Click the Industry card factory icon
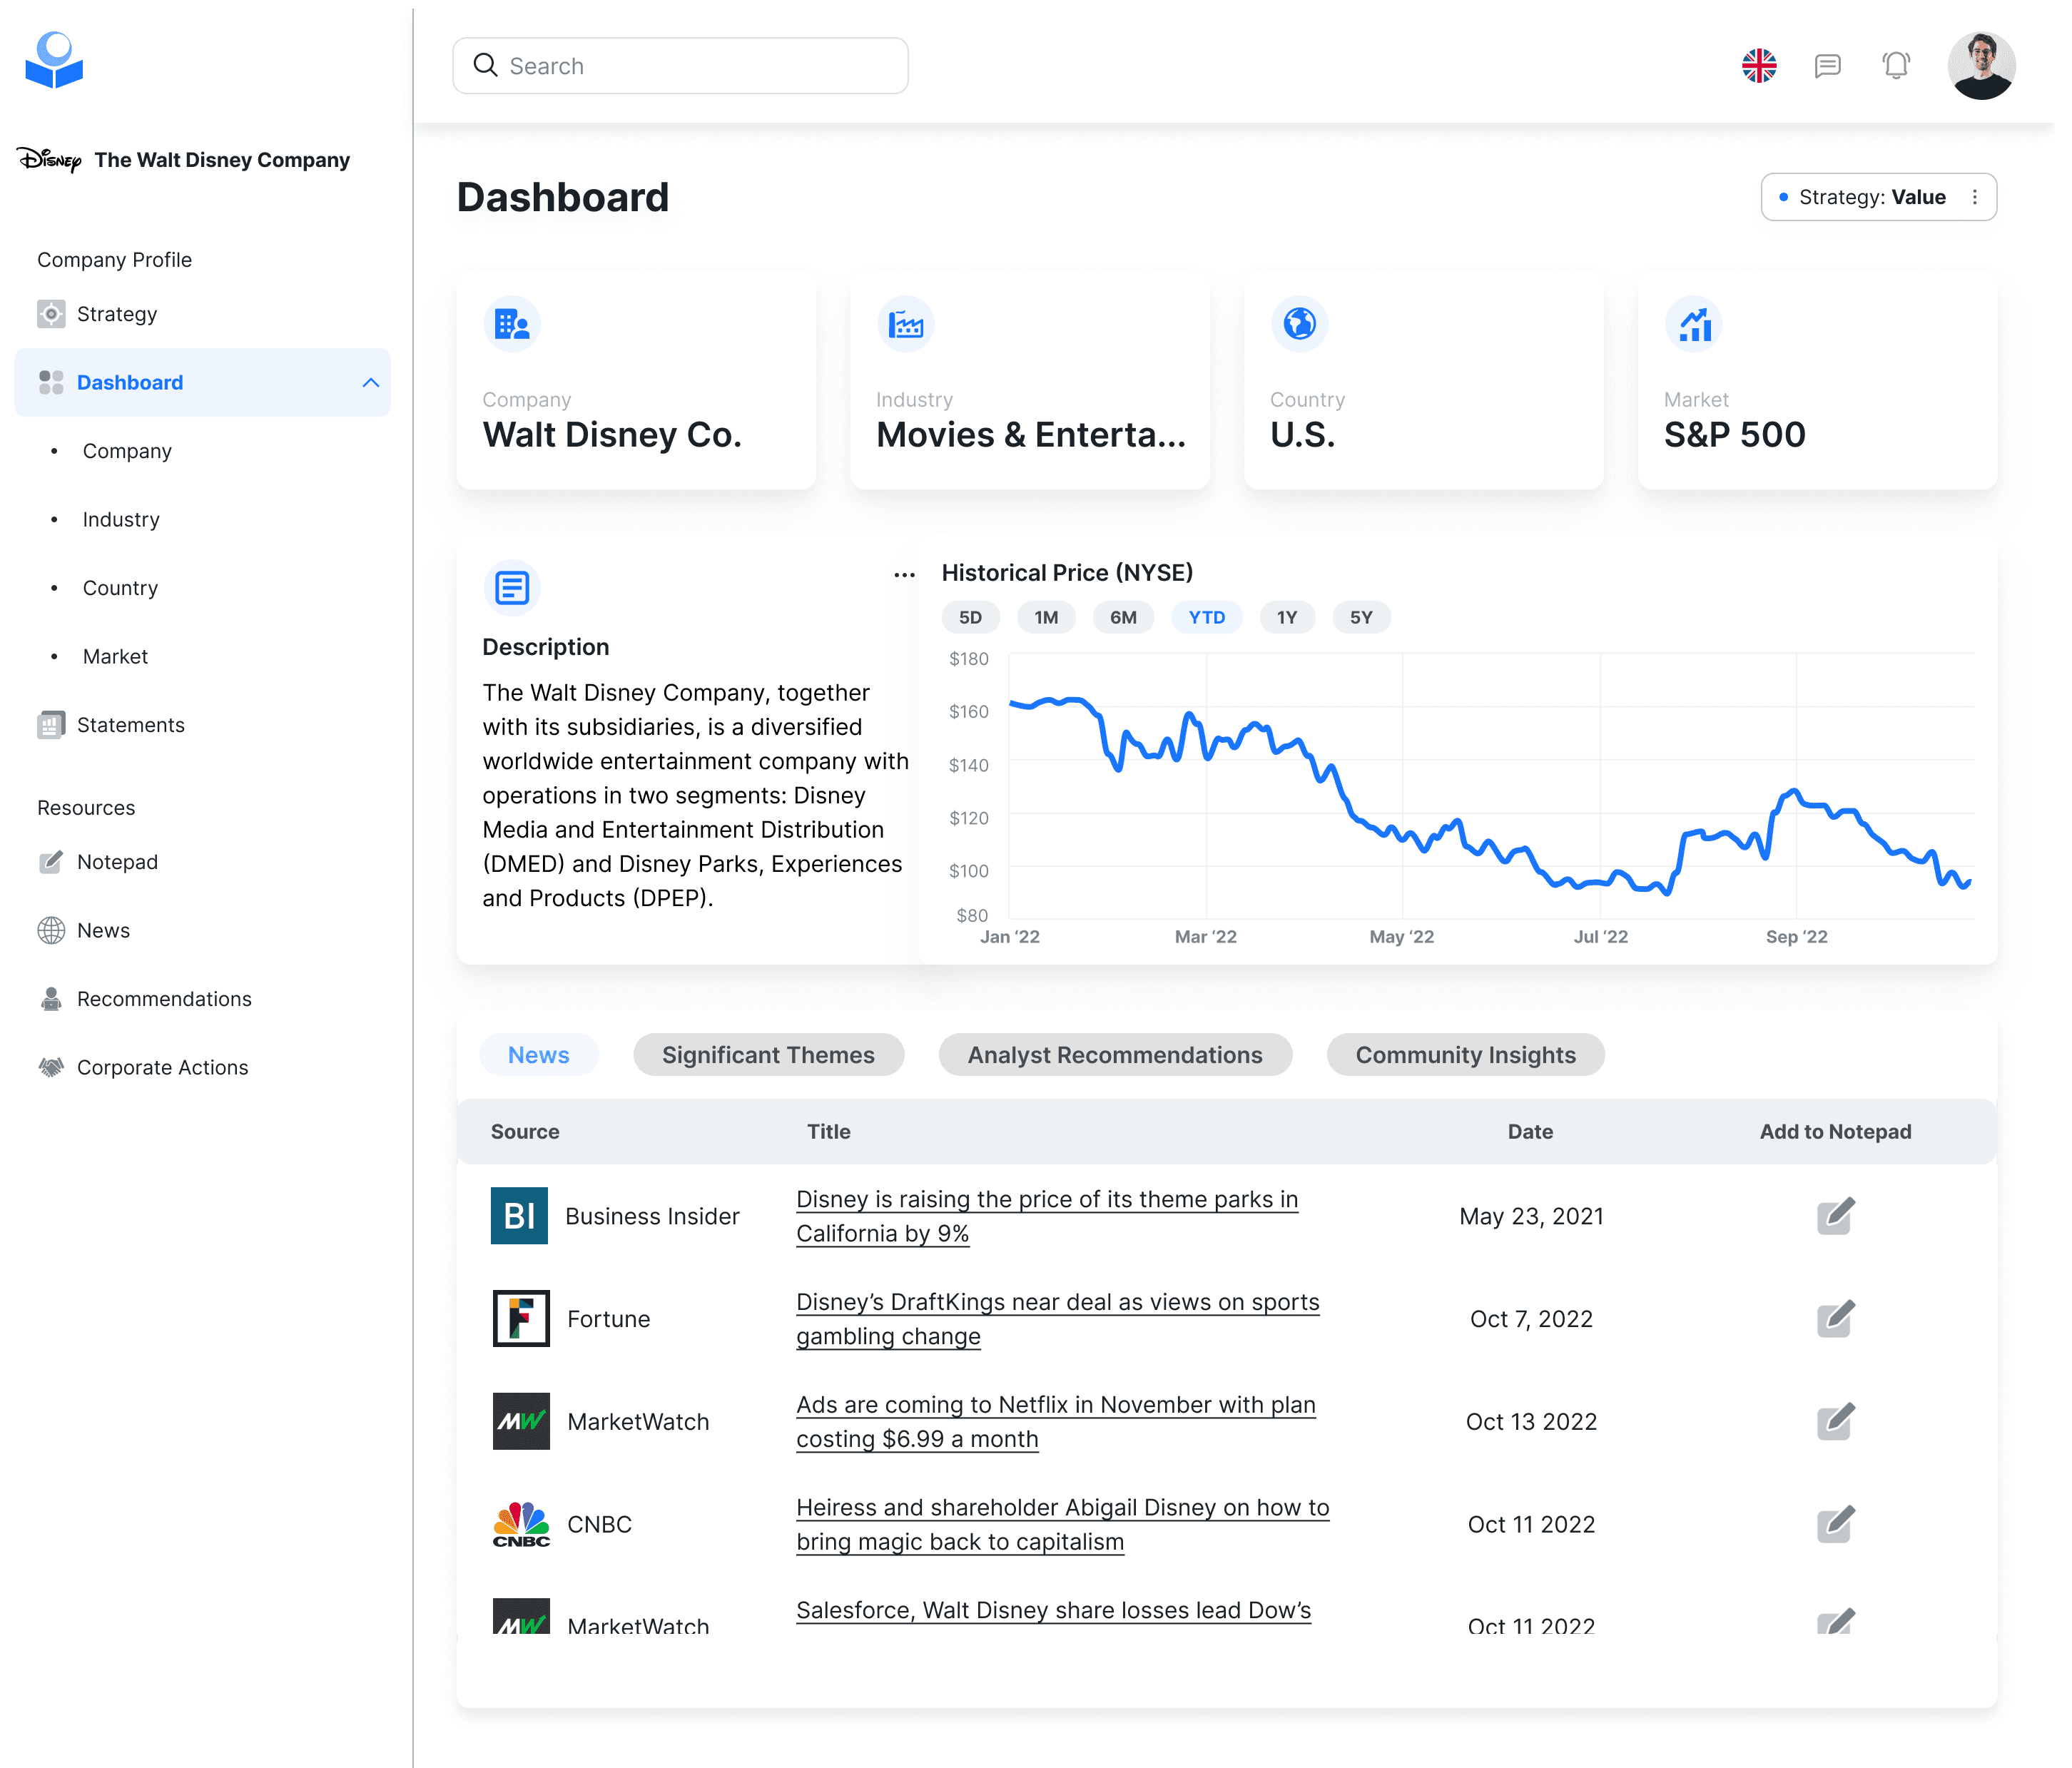Image resolution: width=2072 pixels, height=1768 pixels. coord(906,324)
